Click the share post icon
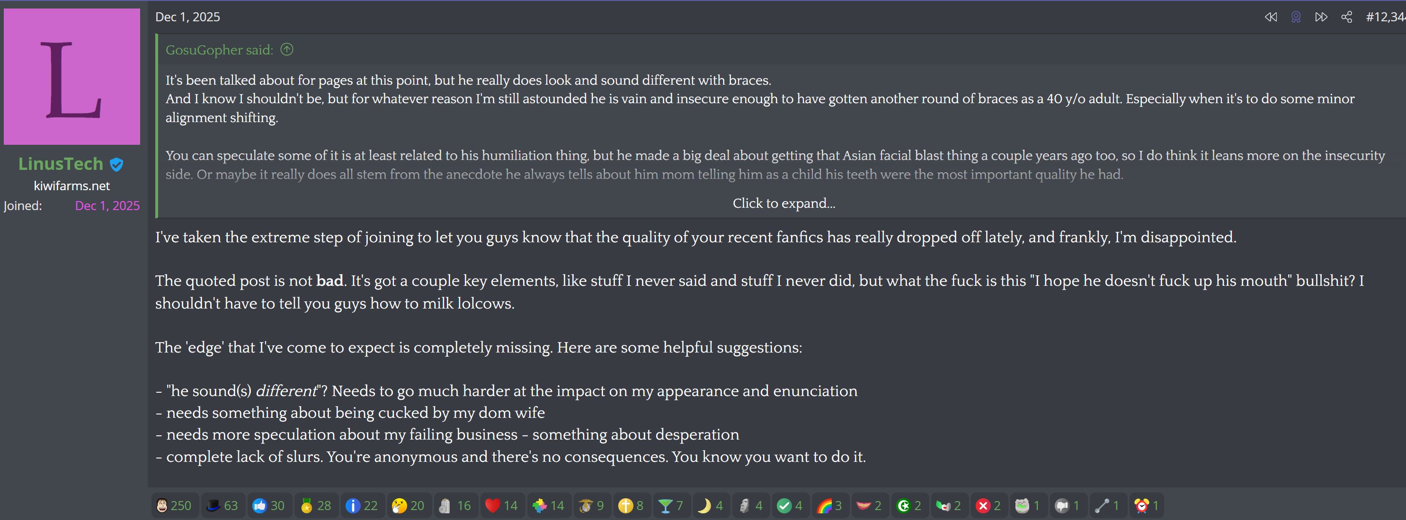This screenshot has width=1406, height=520. (1346, 17)
